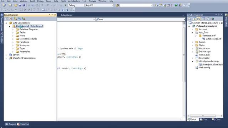Open the Error List tab
Viewport: 228px width, 128px height.
(x=23, y=124)
